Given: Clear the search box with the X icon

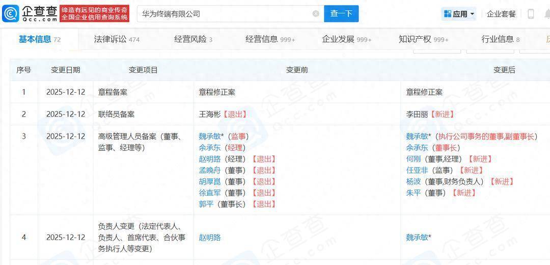Looking at the screenshot, I should [316, 14].
